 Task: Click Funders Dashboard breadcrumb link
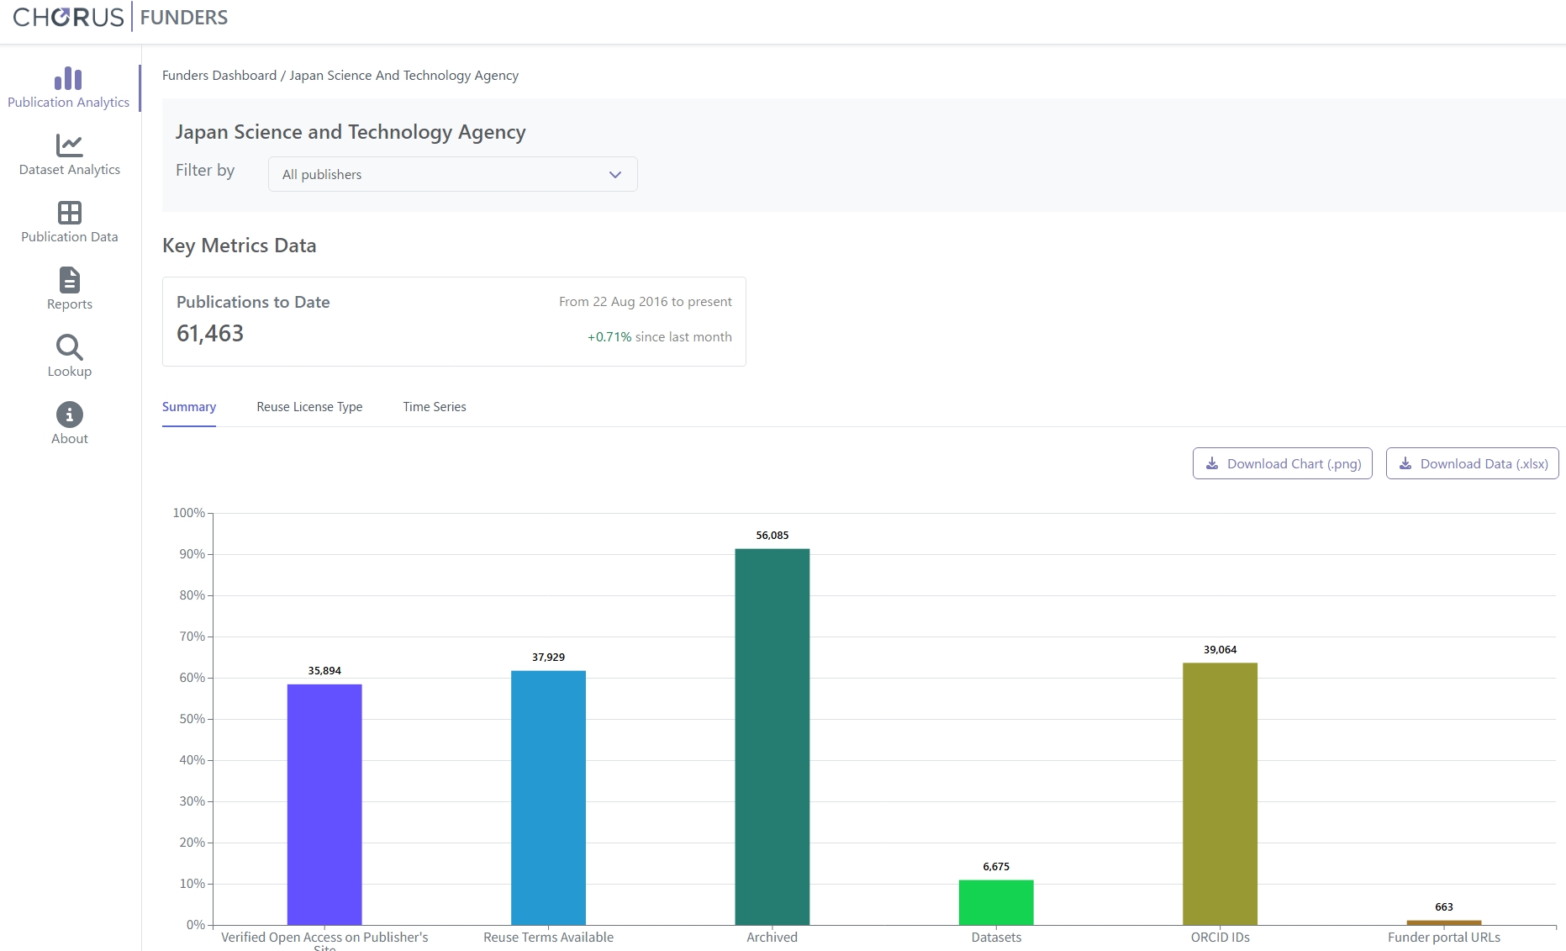click(219, 76)
